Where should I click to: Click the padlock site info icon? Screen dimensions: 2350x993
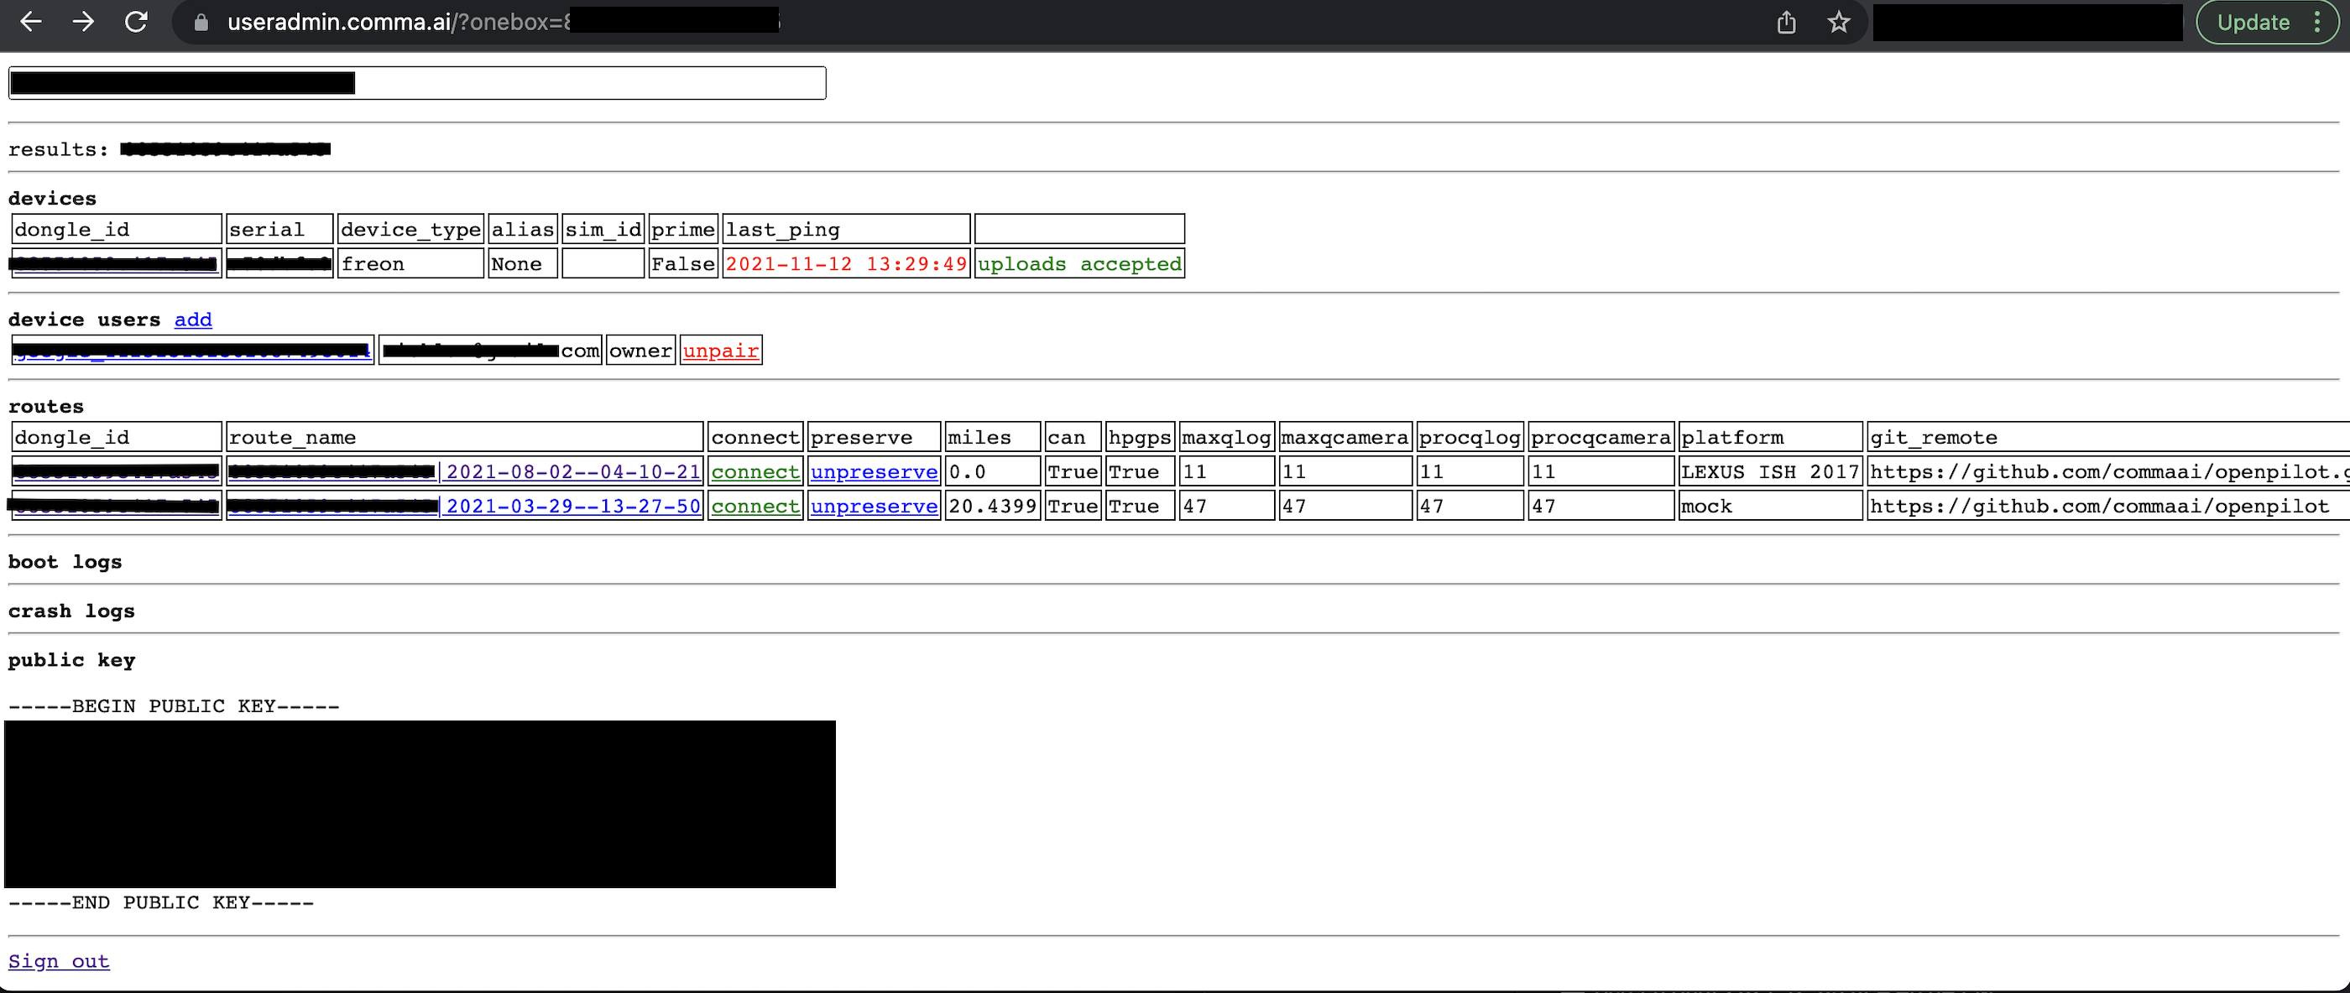201,23
